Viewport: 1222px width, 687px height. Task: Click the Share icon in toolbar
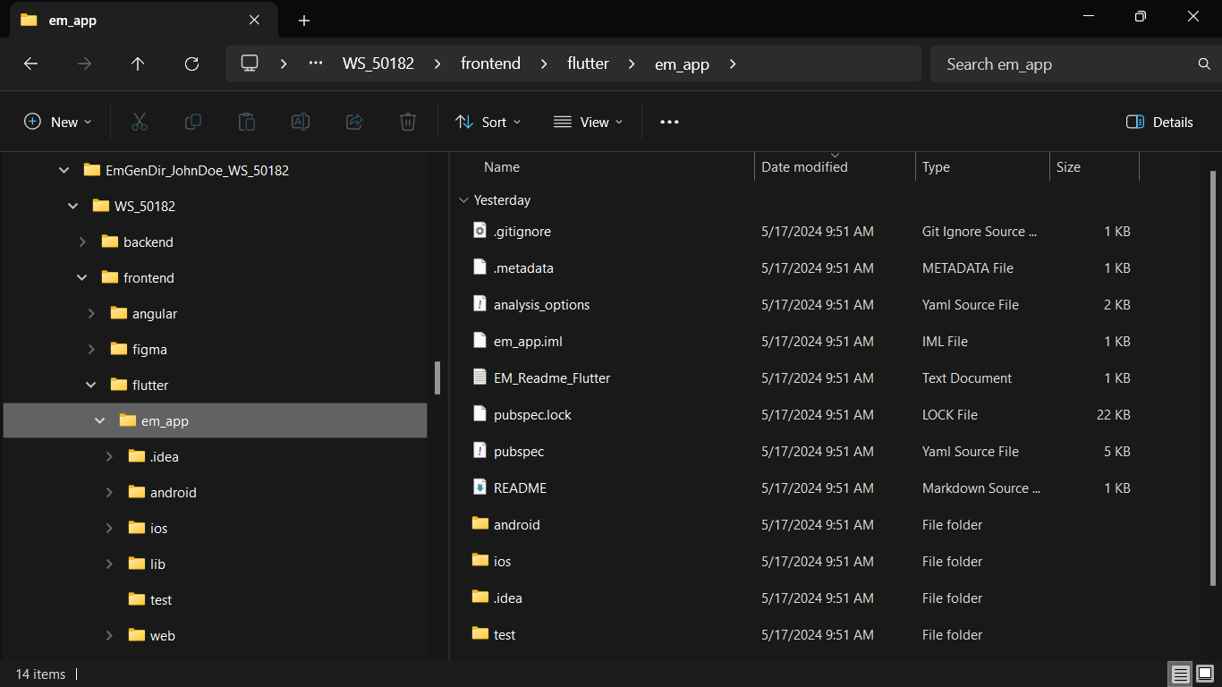(x=354, y=122)
